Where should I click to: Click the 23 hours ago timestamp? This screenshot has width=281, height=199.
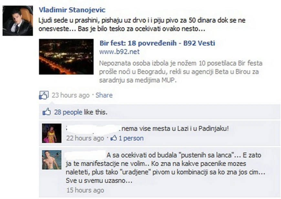(x=71, y=95)
